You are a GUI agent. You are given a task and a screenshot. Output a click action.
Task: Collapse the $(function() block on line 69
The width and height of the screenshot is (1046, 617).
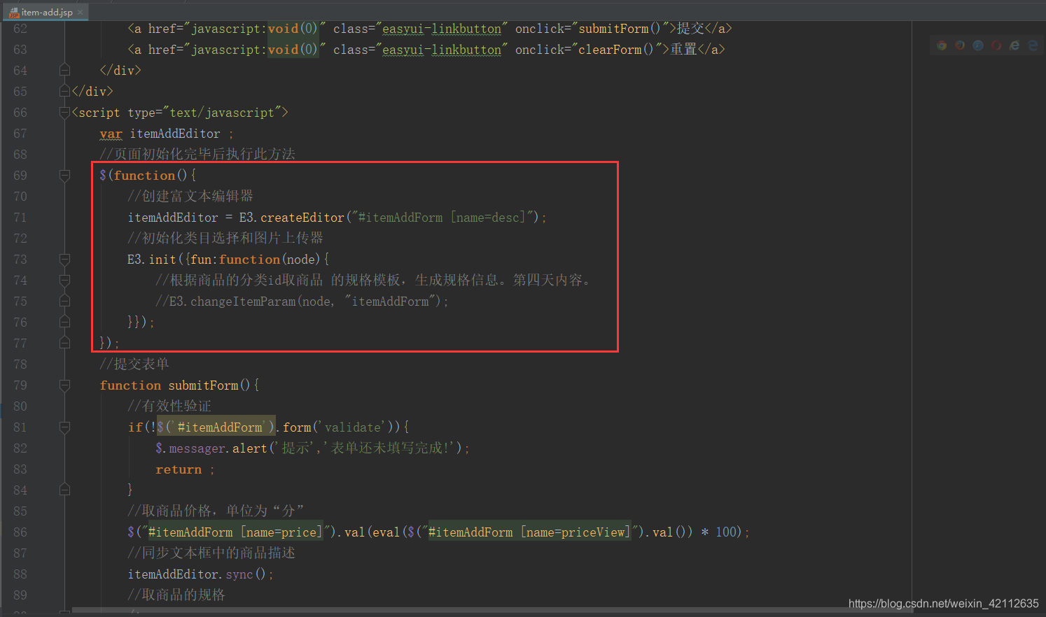[x=64, y=175]
